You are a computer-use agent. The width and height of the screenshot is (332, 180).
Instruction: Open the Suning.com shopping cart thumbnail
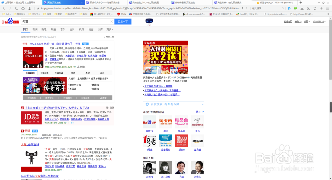click(166, 140)
